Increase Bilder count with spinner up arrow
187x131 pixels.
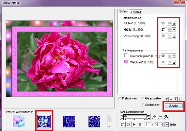pyautogui.click(x=163, y=123)
